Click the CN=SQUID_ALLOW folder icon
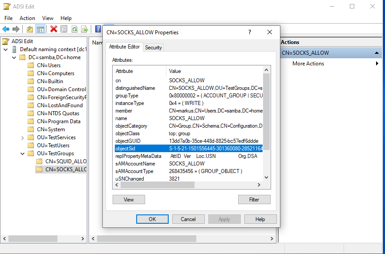 click(x=39, y=161)
